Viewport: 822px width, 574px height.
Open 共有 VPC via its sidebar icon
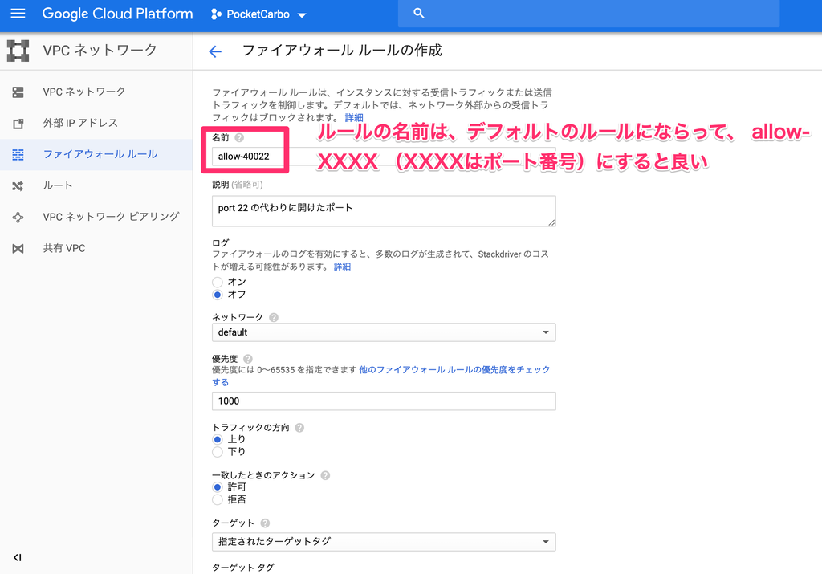tap(19, 248)
